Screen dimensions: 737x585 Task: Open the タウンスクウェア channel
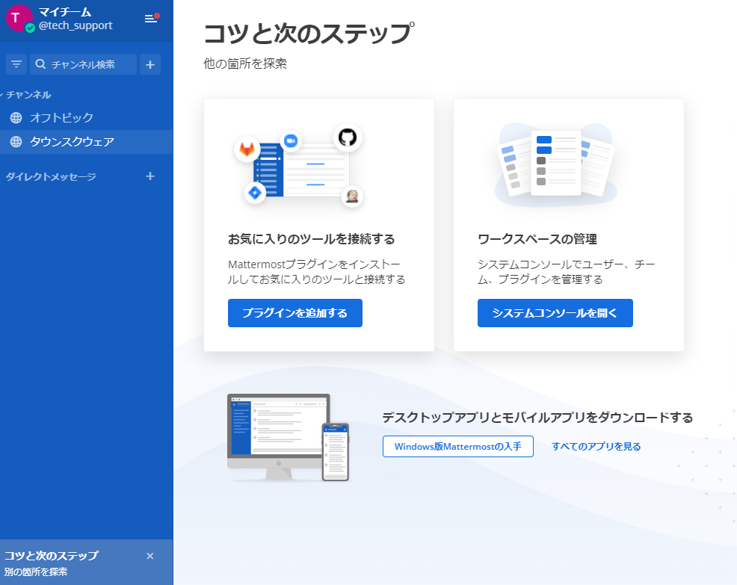point(87,142)
